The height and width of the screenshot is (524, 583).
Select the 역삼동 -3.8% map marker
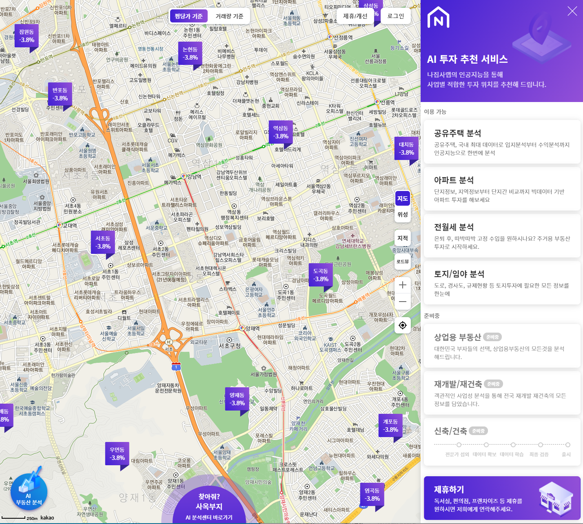[281, 132]
